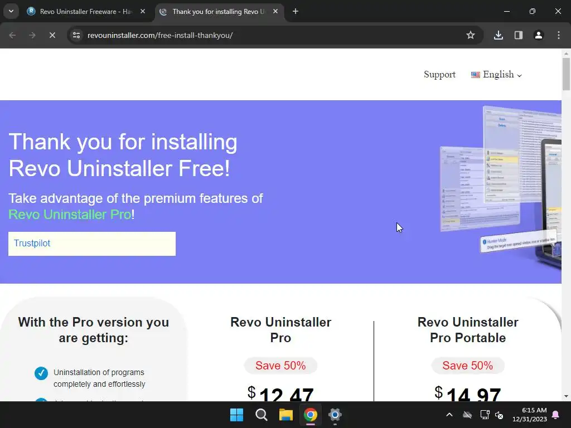This screenshot has height=428, width=571.
Task: Click Save 50% badge under Revo Uninstaller Pro
Action: tap(280, 366)
